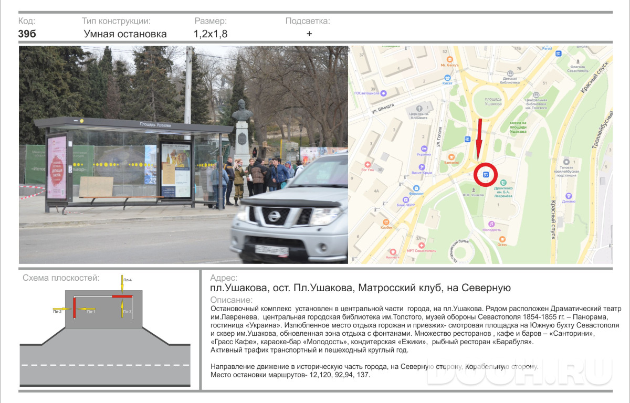Select the Пл-4 label in the scheme
The image size is (630, 403).
pyautogui.click(x=128, y=280)
